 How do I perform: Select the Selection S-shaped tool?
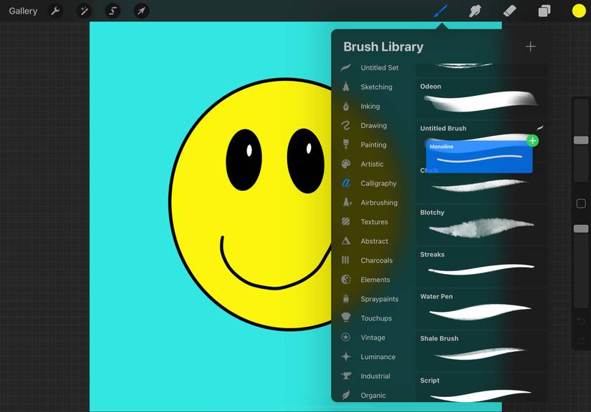click(112, 11)
